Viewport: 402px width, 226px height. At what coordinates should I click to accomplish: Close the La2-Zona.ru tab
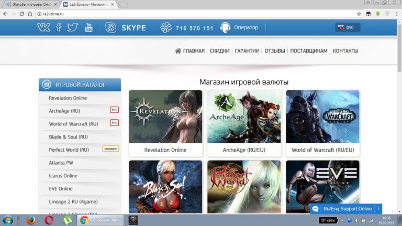(112, 4)
